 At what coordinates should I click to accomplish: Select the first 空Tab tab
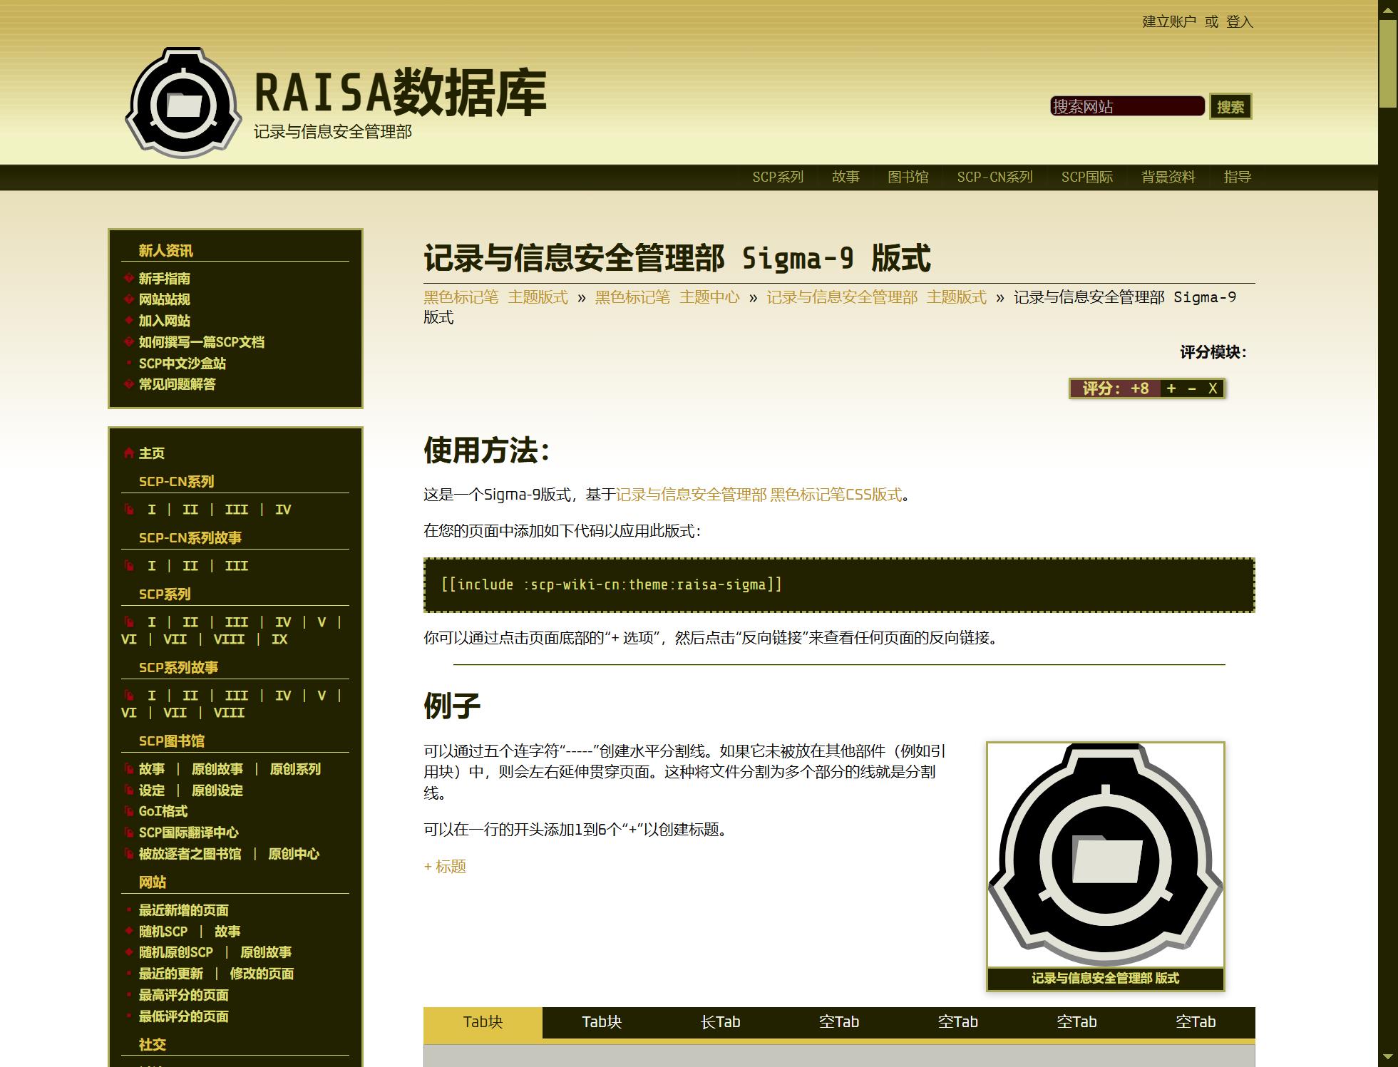click(x=839, y=1022)
